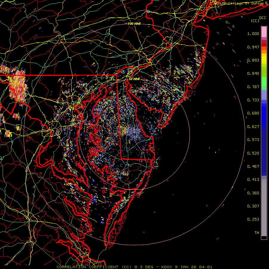Select the 0.360 color scale value
The width and height of the screenshot is (269, 269).
click(253, 193)
